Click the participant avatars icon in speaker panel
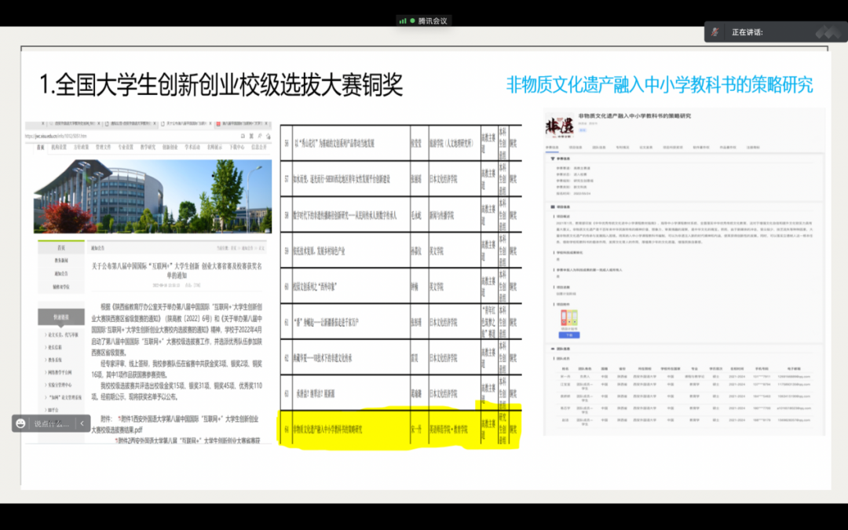848x530 pixels. click(x=830, y=32)
